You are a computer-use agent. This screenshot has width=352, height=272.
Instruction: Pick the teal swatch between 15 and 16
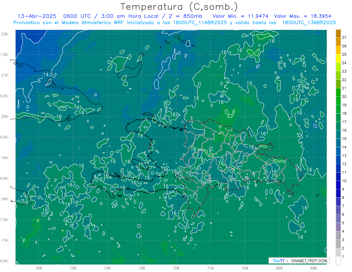[x=338, y=134]
